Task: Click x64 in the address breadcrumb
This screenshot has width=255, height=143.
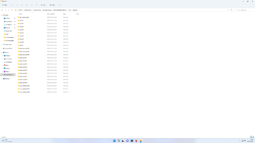Action: 69,10
